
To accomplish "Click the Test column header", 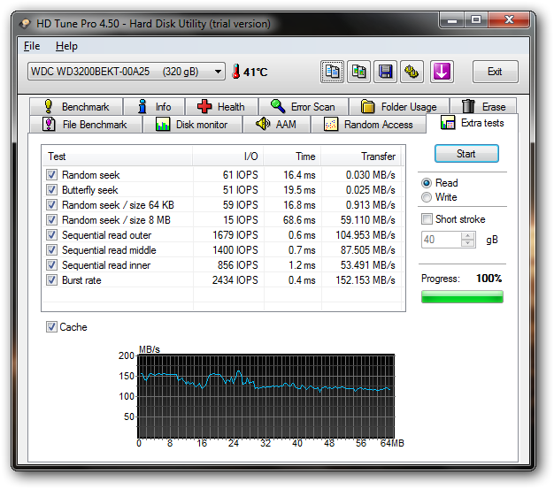I will (x=118, y=157).
